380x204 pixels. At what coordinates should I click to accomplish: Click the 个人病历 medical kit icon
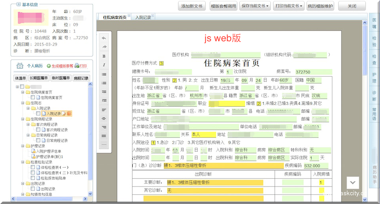[19, 65]
